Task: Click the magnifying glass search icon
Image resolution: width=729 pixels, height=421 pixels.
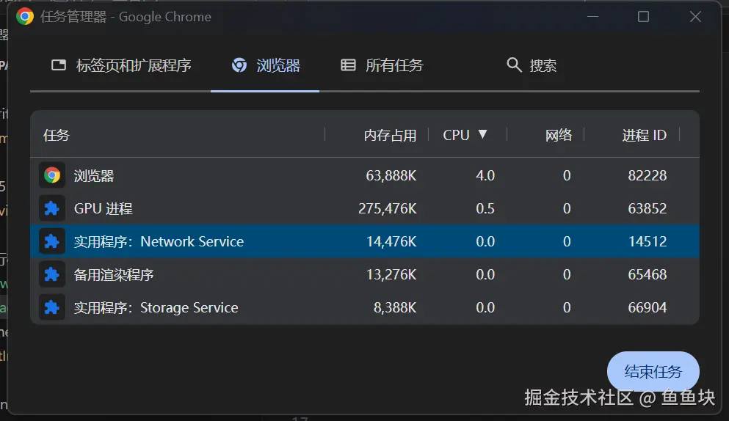Action: click(x=514, y=65)
